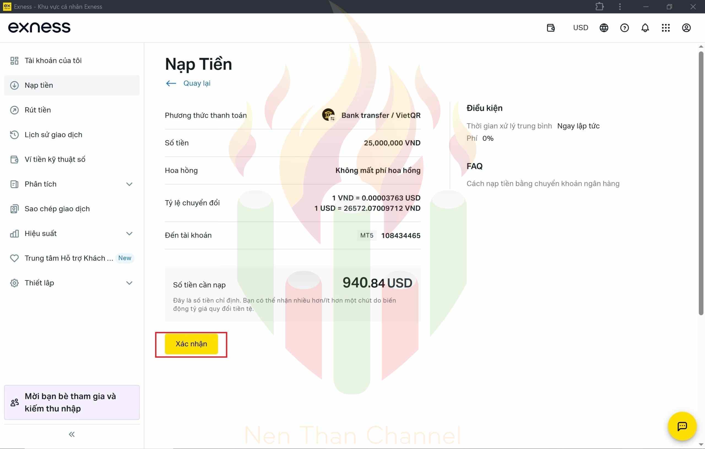Expand the Hiệu suất section chevron

[x=129, y=233]
